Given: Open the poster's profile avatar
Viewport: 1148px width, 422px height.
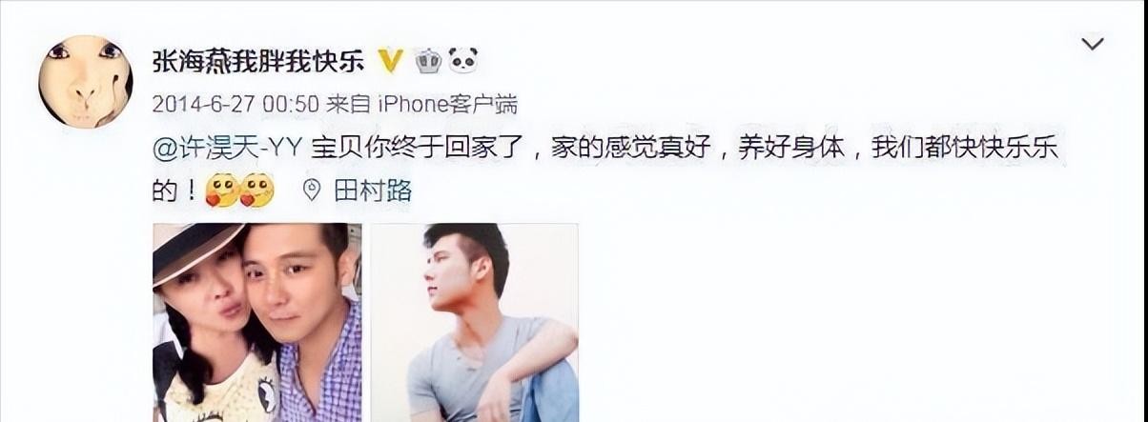Looking at the screenshot, I should coord(86,81).
